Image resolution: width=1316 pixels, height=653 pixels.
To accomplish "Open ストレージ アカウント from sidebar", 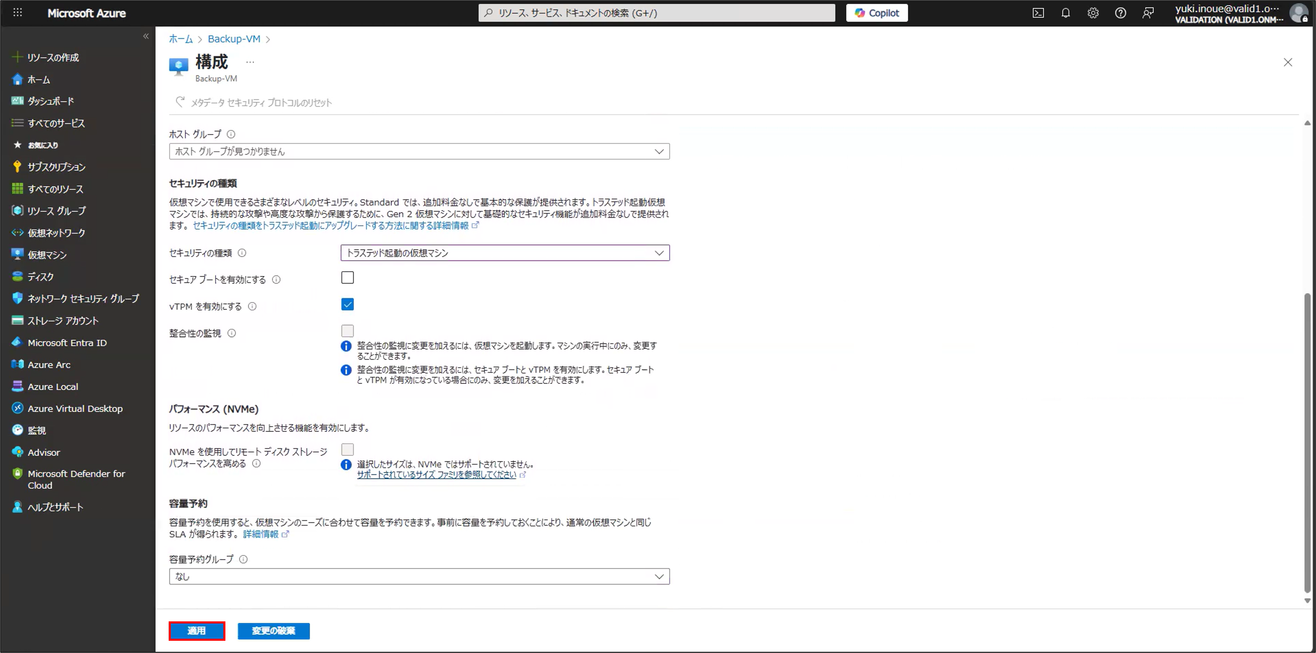I will pyautogui.click(x=63, y=321).
